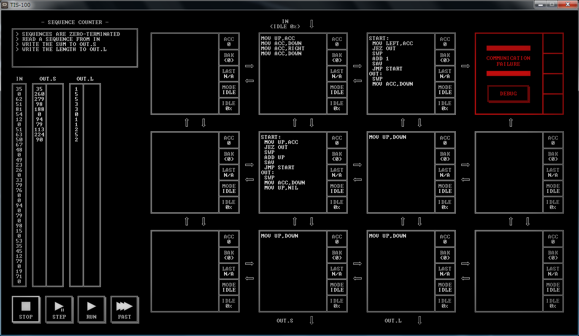Screen dimensions: 579x336
Task: Click the ACC register of the ADD UP node
Action: pos(337,141)
